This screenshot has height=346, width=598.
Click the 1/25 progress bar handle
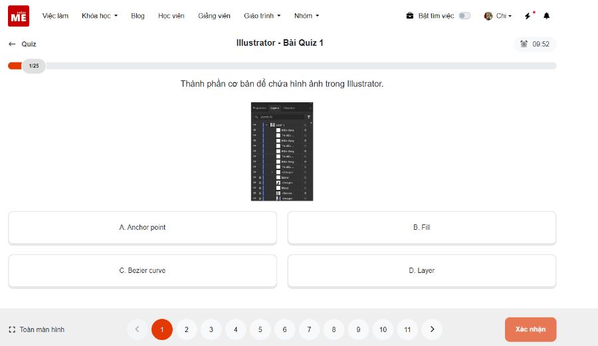tap(34, 66)
